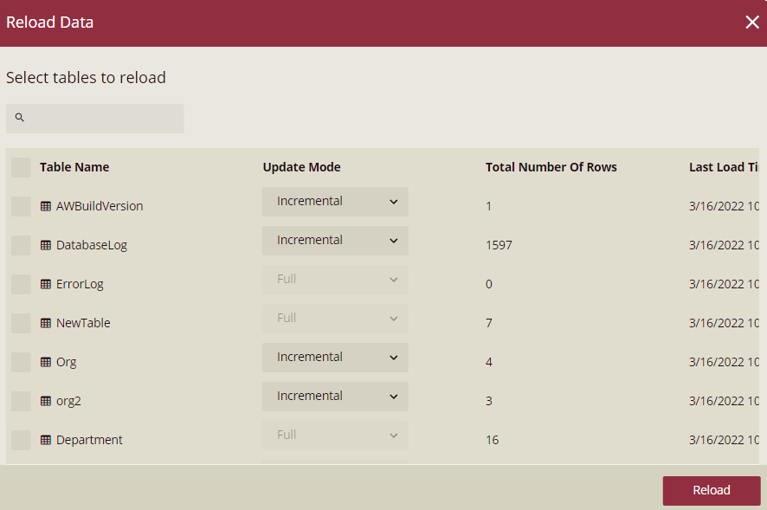Select the DatabaseLog checkbox

(x=21, y=245)
